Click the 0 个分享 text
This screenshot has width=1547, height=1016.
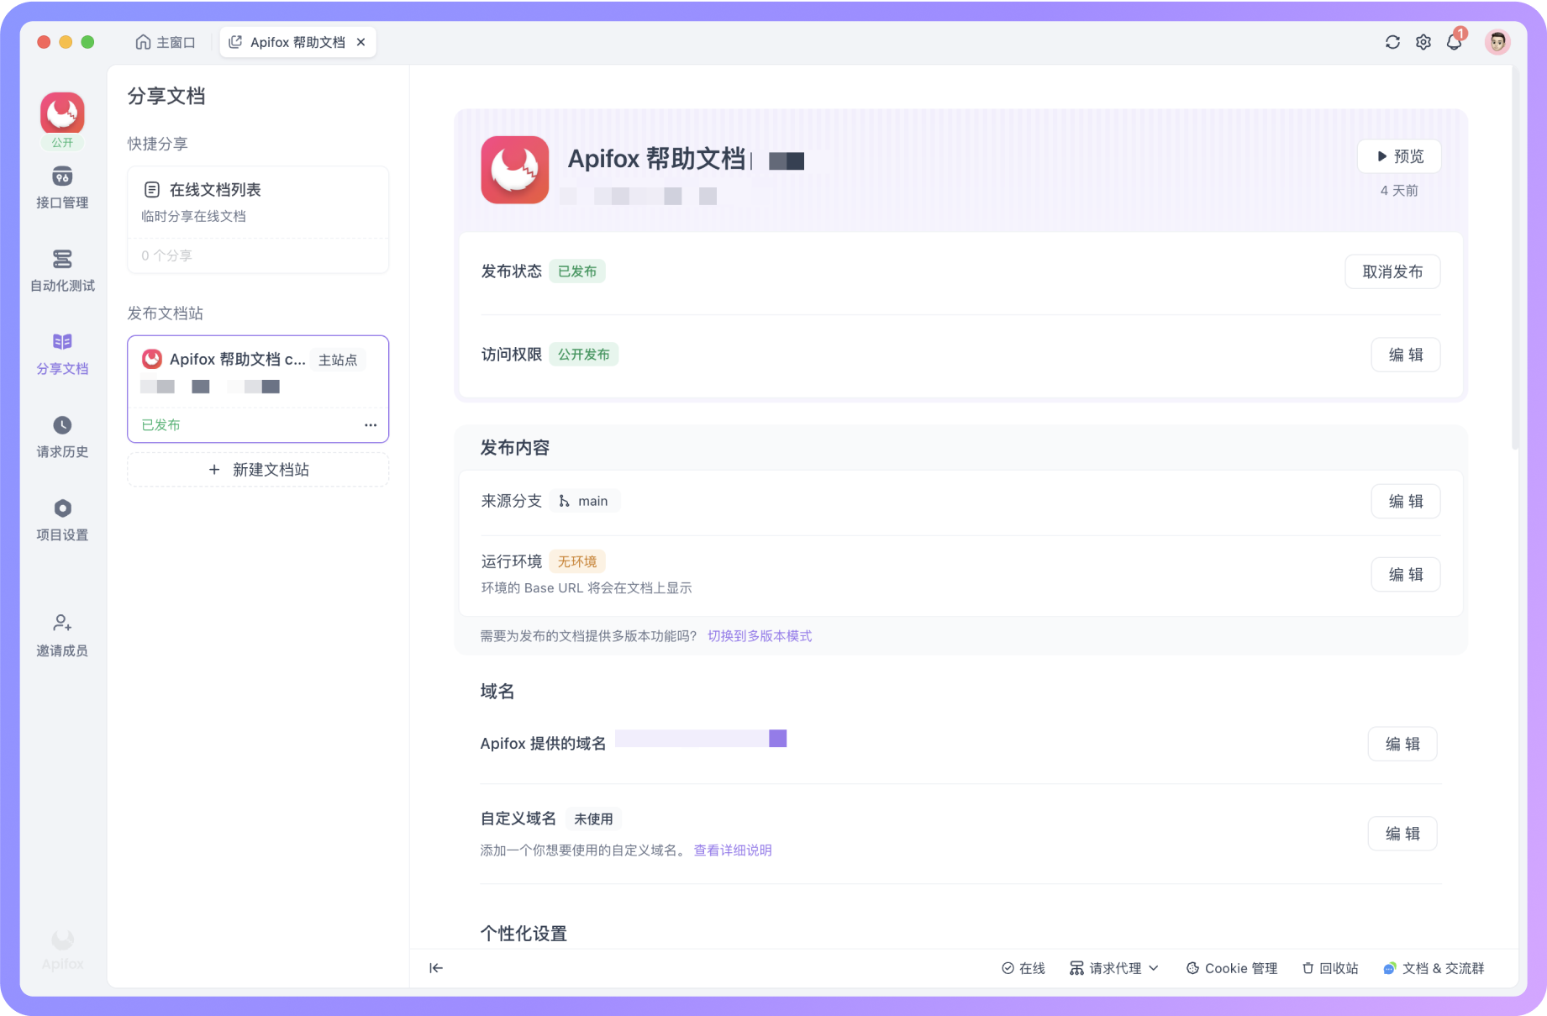coord(166,255)
